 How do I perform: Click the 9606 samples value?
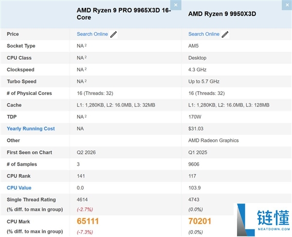click(194, 164)
